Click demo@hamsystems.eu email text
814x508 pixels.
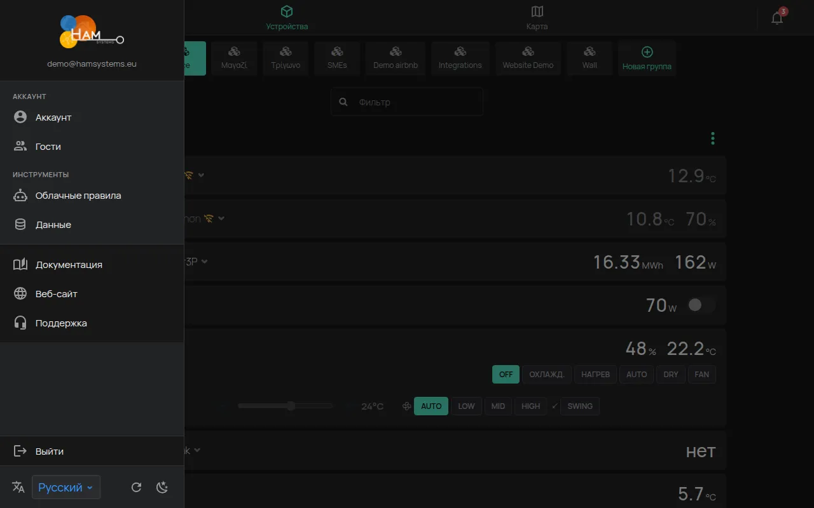(92, 64)
